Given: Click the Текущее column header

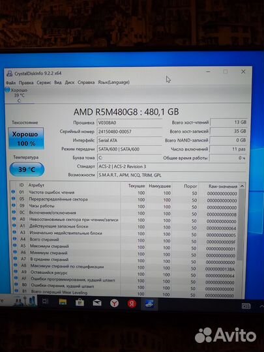Looking at the screenshot, I should [x=136, y=186].
